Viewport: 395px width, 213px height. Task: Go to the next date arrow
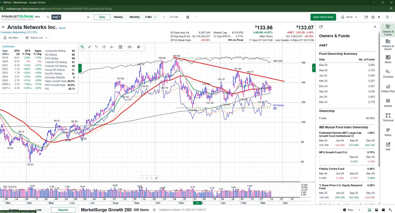[x=196, y=17]
